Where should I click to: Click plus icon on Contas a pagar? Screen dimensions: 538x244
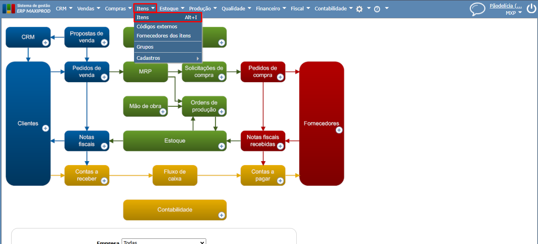pos(280,181)
